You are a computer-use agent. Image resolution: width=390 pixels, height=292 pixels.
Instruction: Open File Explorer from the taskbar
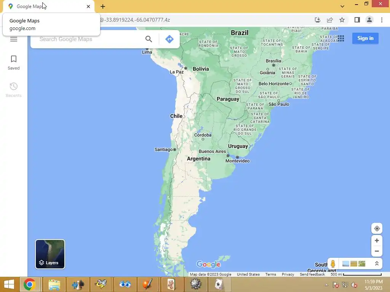pos(54,284)
